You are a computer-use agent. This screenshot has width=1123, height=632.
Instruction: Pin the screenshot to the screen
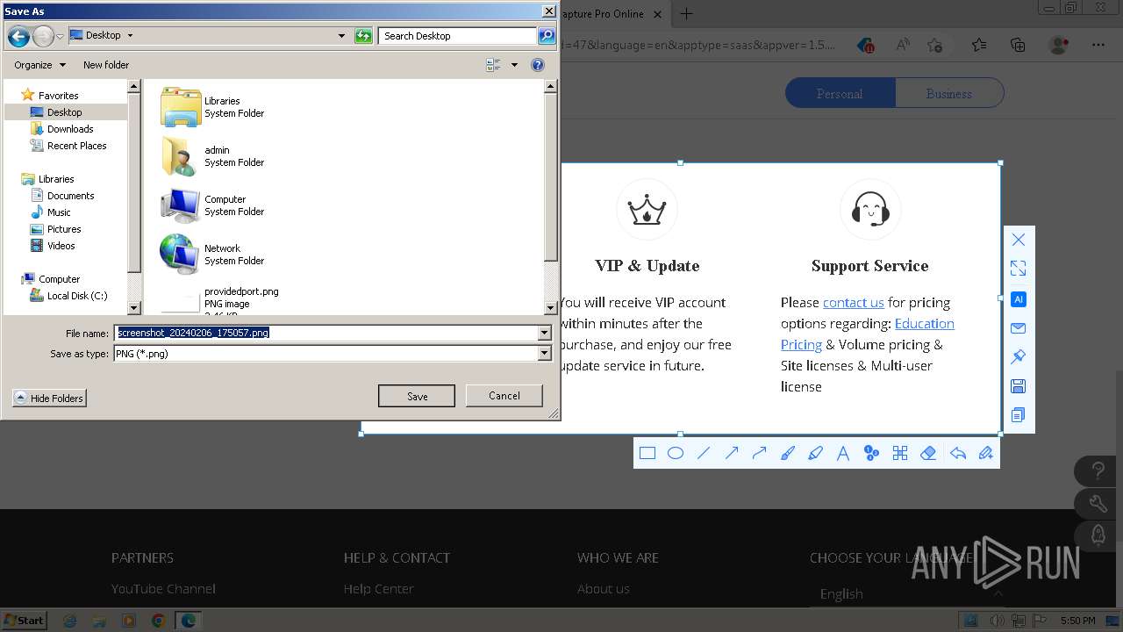[x=1019, y=357]
